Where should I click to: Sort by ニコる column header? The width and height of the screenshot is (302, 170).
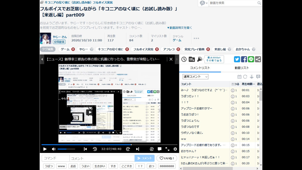coord(235,84)
